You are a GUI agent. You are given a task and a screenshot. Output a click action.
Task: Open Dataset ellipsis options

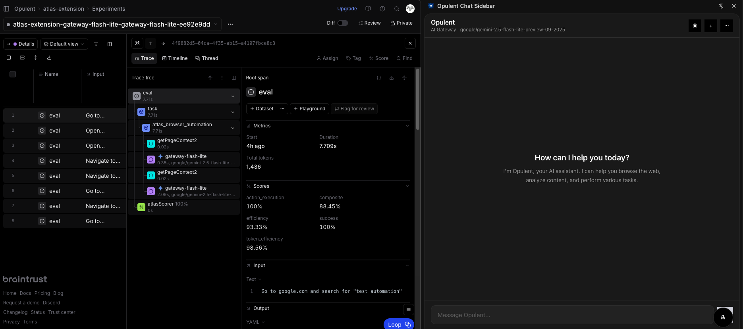coord(282,109)
